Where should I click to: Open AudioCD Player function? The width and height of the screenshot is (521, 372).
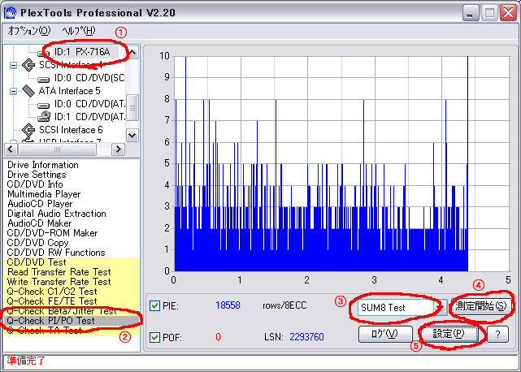point(40,204)
